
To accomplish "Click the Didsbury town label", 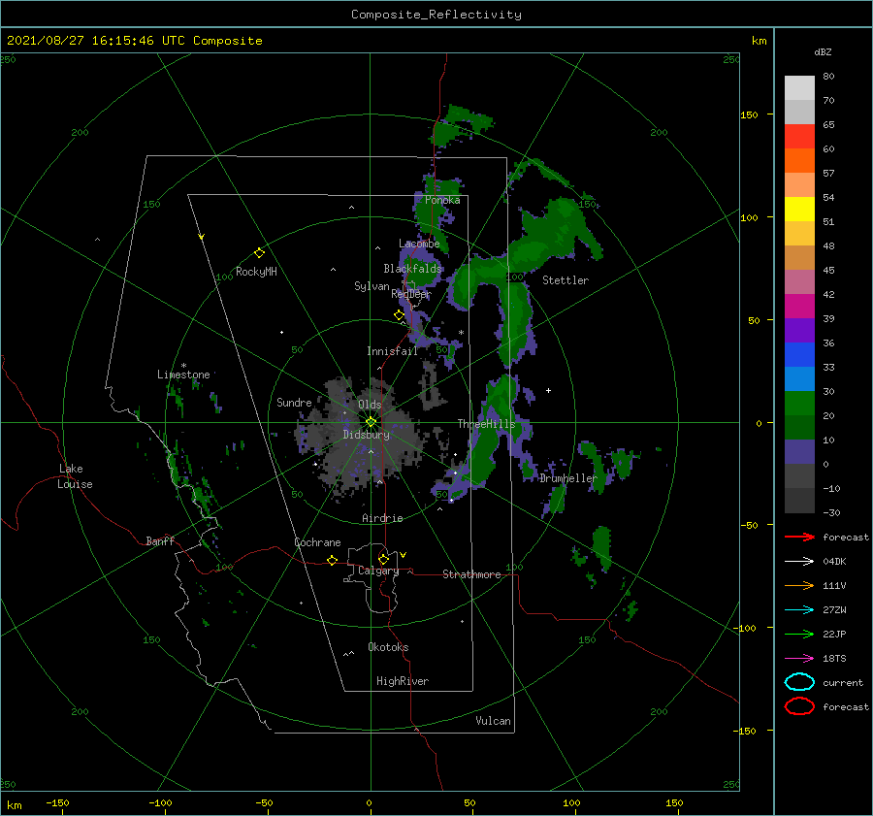I will tap(366, 435).
